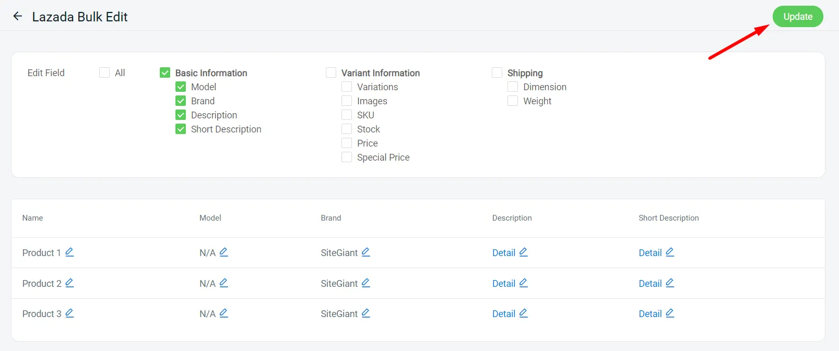Click the back arrow beside Lazada Bulk Edit
This screenshot has width=839, height=351.
click(18, 16)
